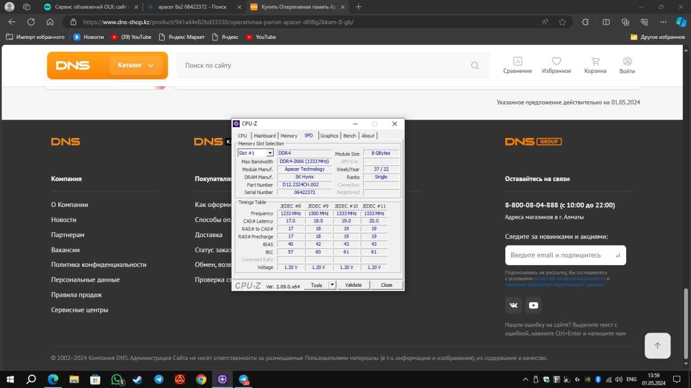Click the Close button in CPU-Z

pos(387,285)
